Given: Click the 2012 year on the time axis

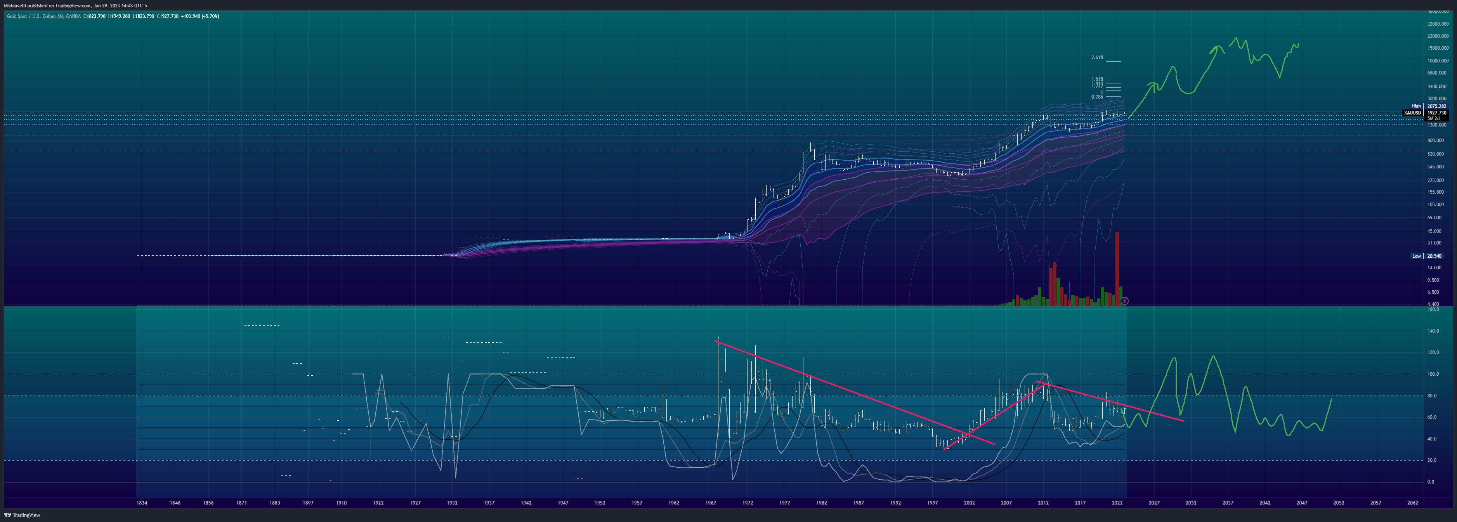Looking at the screenshot, I should pos(1043,503).
